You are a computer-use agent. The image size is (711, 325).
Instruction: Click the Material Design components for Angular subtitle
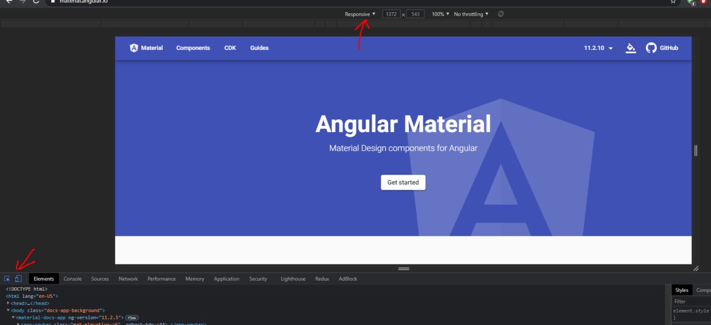coord(403,148)
